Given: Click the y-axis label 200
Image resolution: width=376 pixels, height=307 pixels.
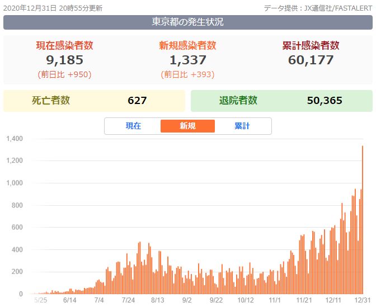Looking at the screenshot, I should [x=17, y=272].
